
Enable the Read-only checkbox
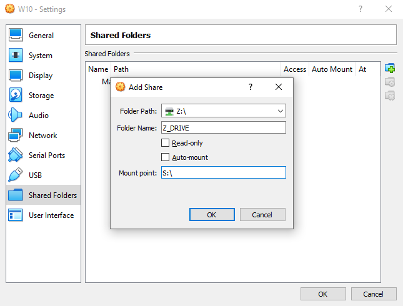tap(166, 143)
